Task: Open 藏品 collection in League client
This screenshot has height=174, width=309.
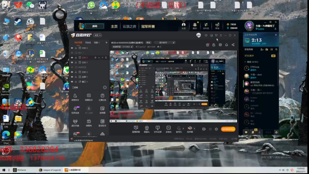Action: 195,26
